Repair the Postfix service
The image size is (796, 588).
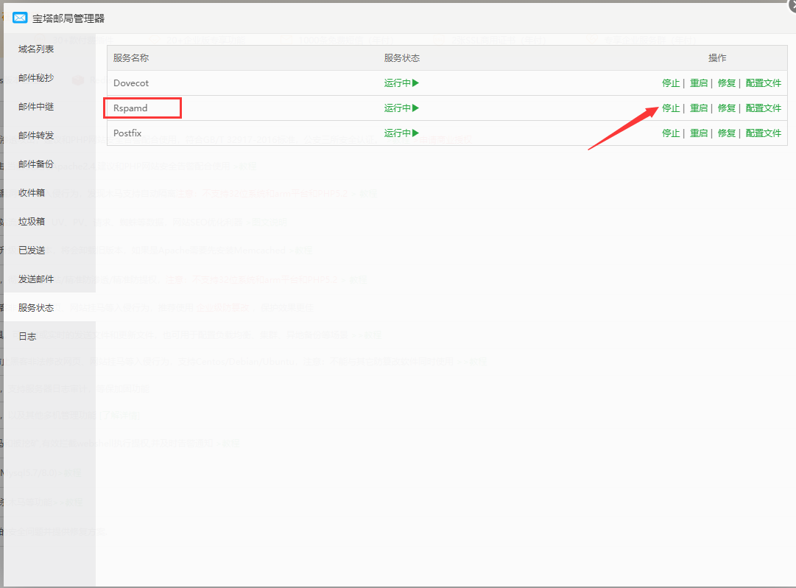(727, 133)
